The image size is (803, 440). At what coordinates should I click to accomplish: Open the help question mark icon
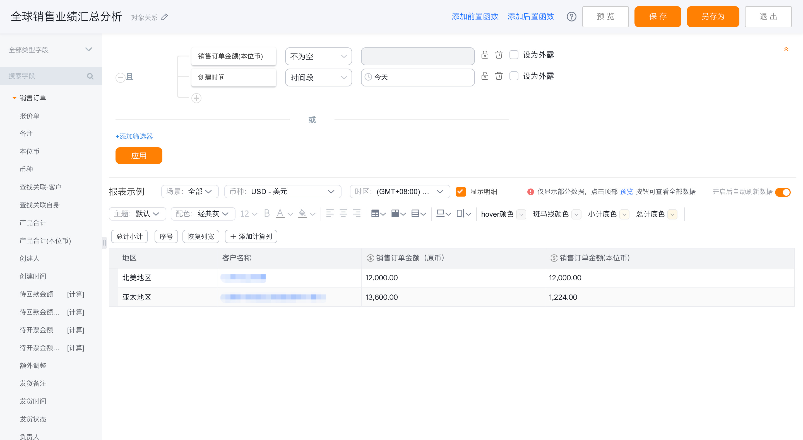pyautogui.click(x=571, y=16)
